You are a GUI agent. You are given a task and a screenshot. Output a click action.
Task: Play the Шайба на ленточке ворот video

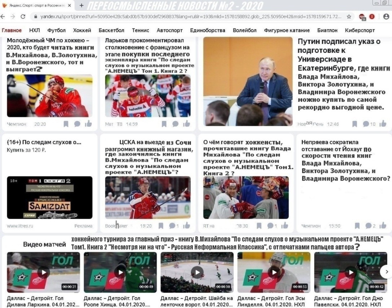click(x=197, y=272)
